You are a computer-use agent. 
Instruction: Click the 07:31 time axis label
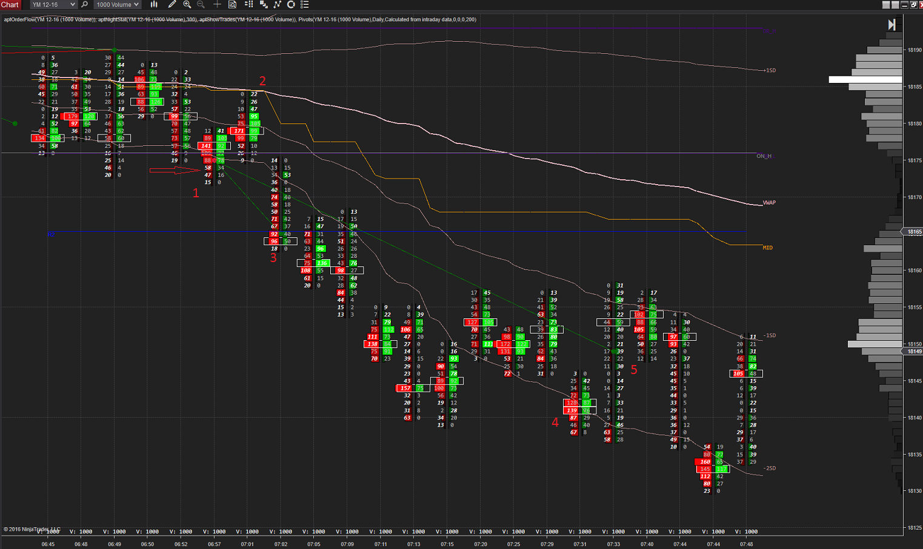[580, 544]
